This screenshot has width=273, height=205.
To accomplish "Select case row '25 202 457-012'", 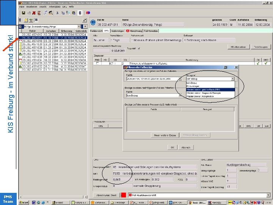I will click(x=53, y=35).
